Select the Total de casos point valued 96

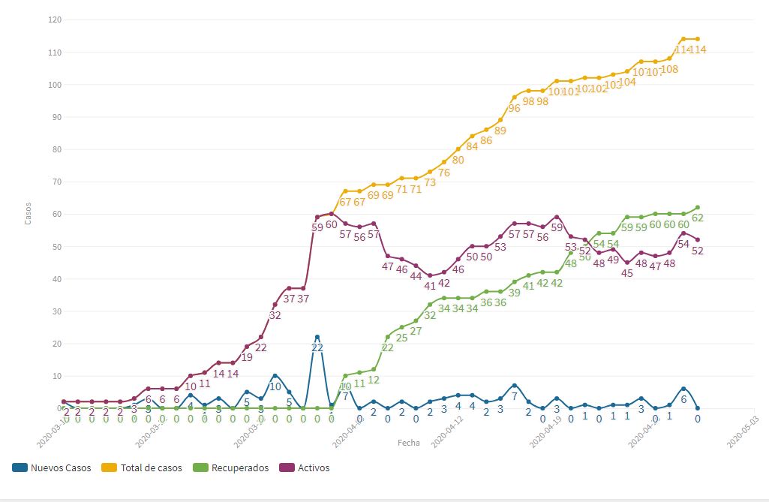pyautogui.click(x=515, y=98)
